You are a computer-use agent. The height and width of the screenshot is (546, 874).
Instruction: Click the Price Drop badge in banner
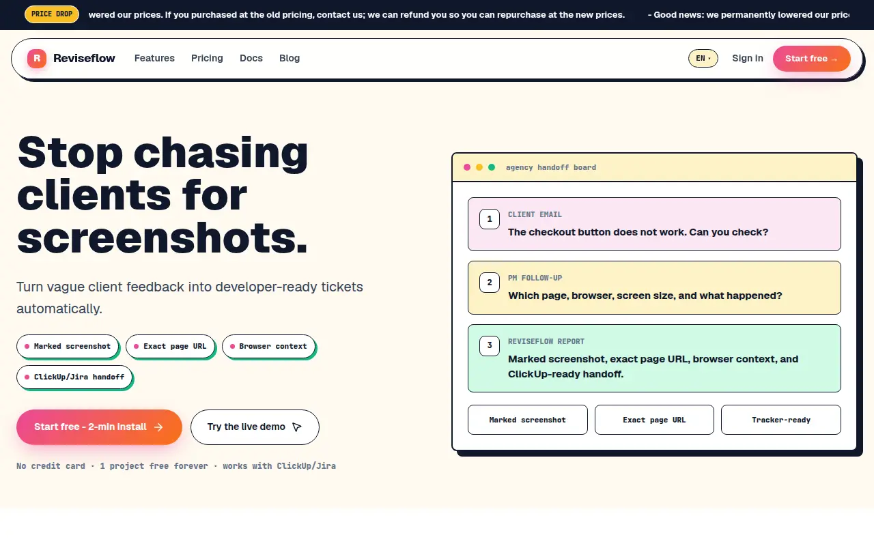point(51,14)
